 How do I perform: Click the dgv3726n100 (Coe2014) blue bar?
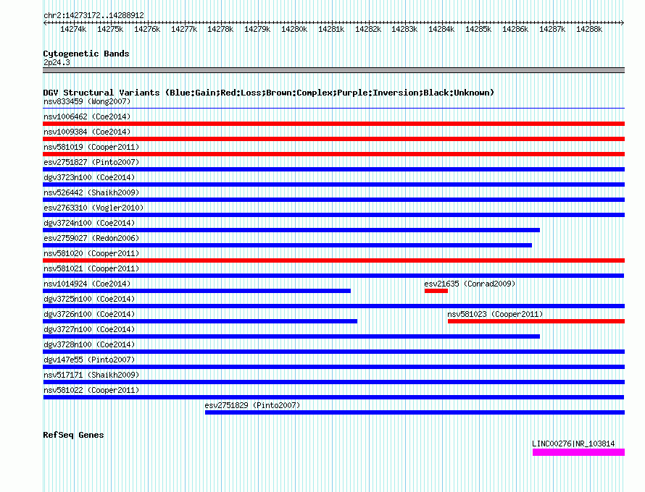pos(200,321)
